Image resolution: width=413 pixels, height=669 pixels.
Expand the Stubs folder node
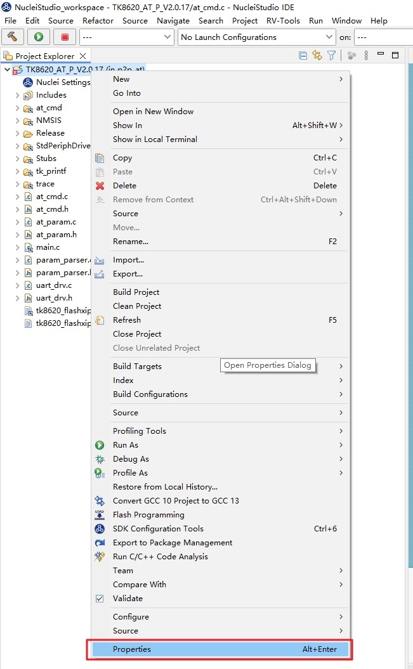(18, 159)
